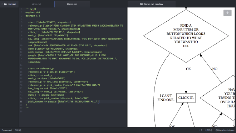Click the 25:56 cursor position indicator
The image size is (236, 133).
[18, 130]
